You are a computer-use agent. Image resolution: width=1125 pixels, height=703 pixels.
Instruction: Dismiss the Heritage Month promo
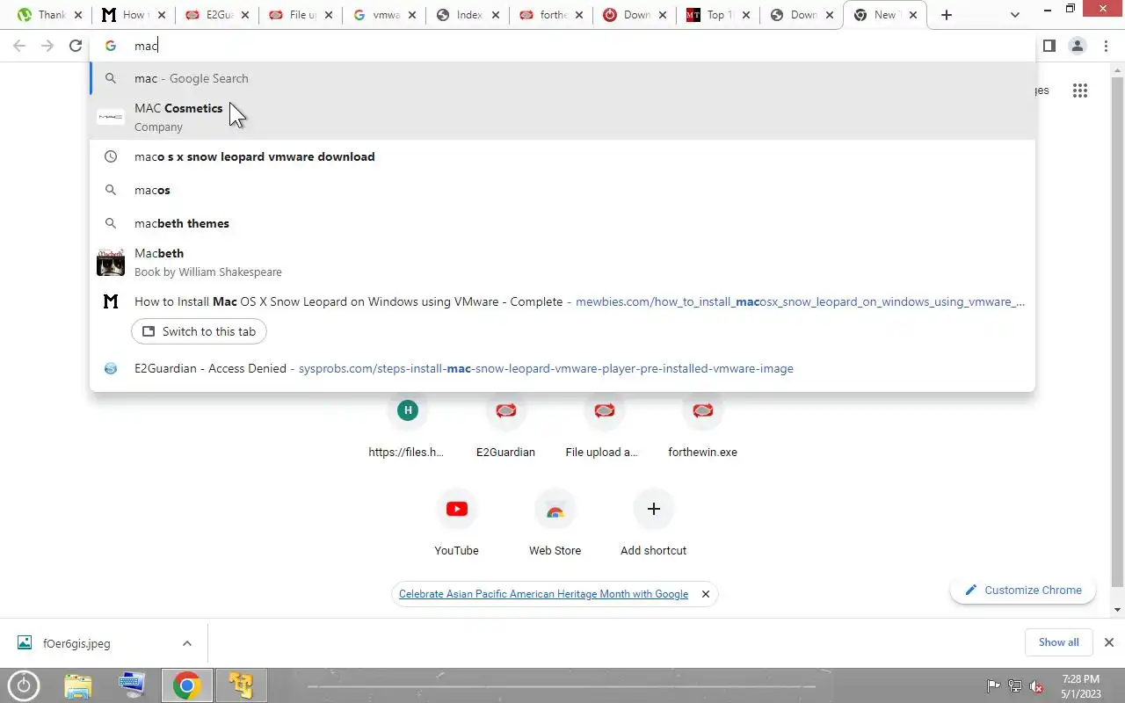(x=705, y=594)
